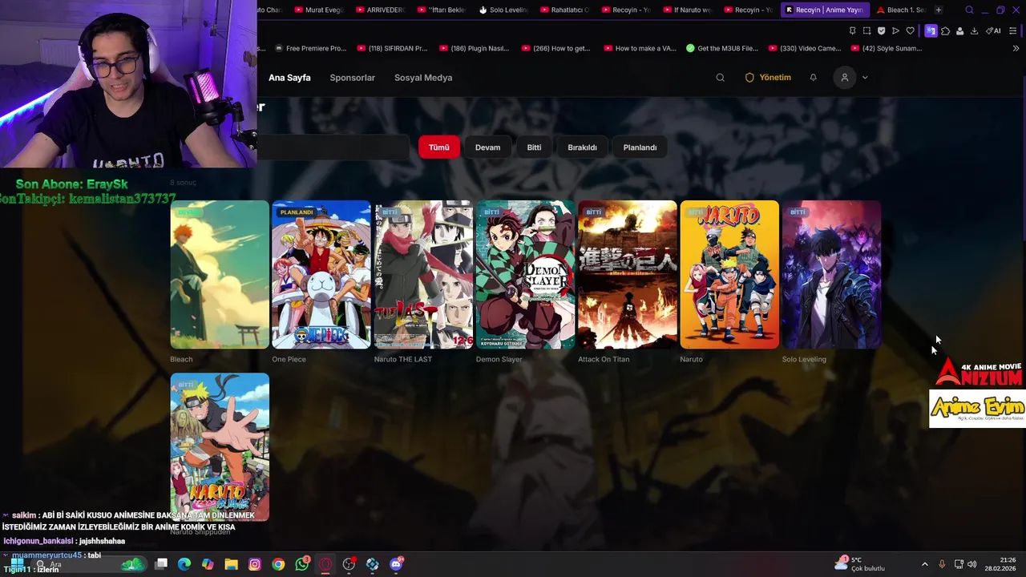Open the user profile avatar icon
This screenshot has width=1026, height=577.
click(844, 78)
